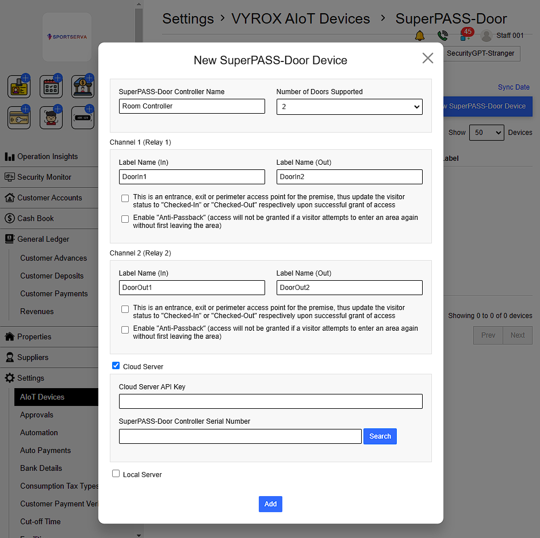Viewport: 540px width, 538px height.
Task: Open the Number of Doors Supported dropdown
Action: pyautogui.click(x=349, y=106)
